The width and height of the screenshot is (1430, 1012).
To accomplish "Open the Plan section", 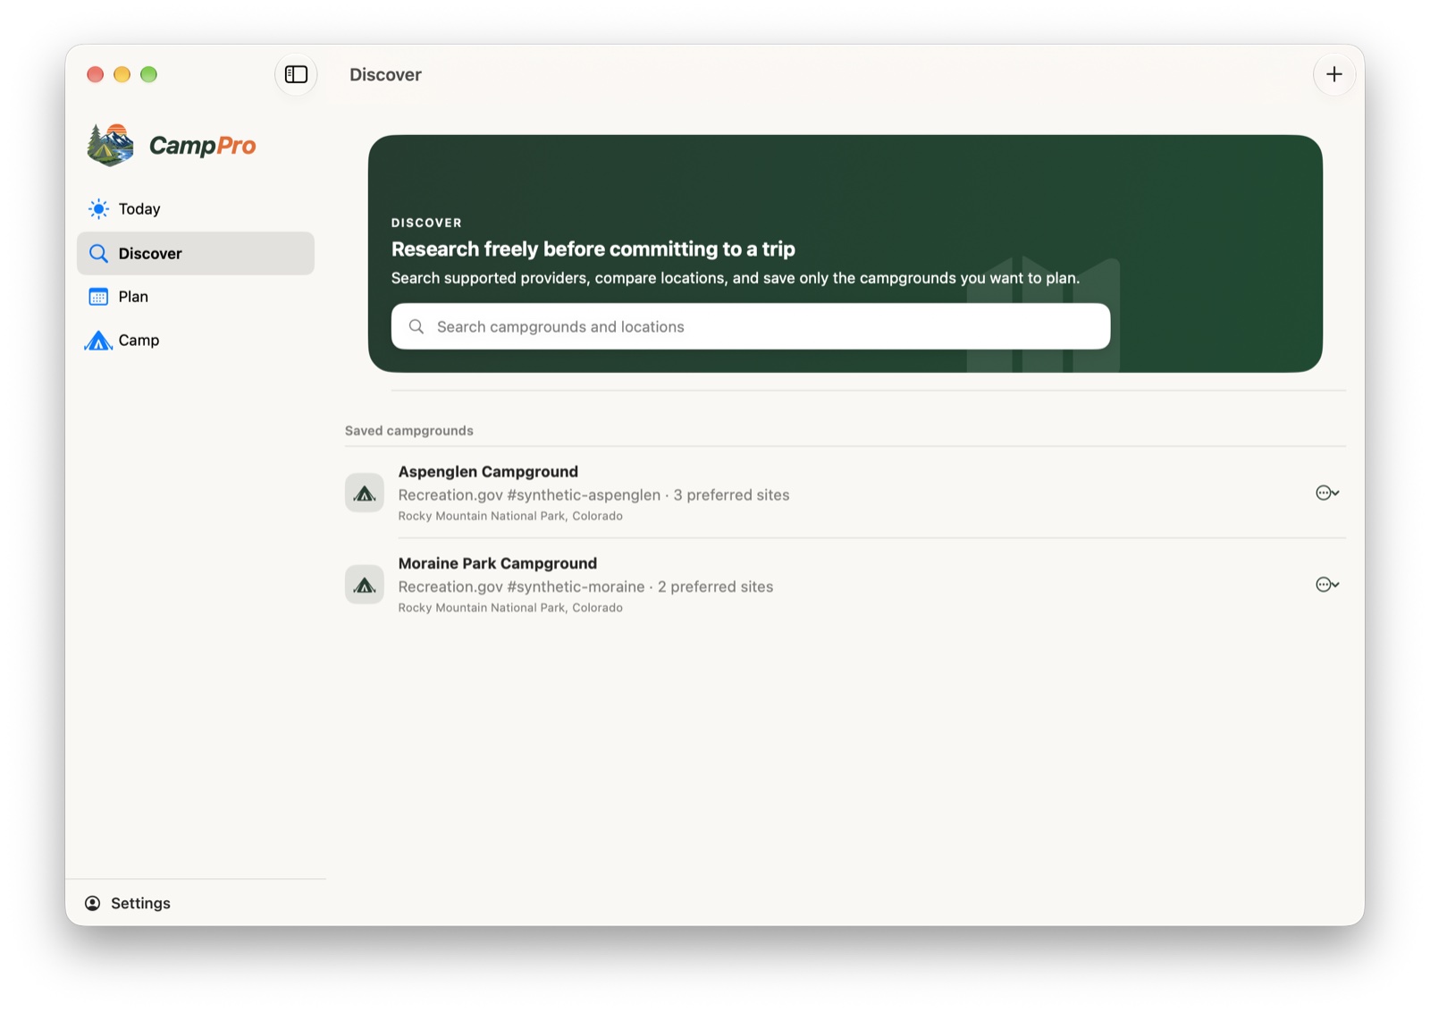I will tap(196, 297).
